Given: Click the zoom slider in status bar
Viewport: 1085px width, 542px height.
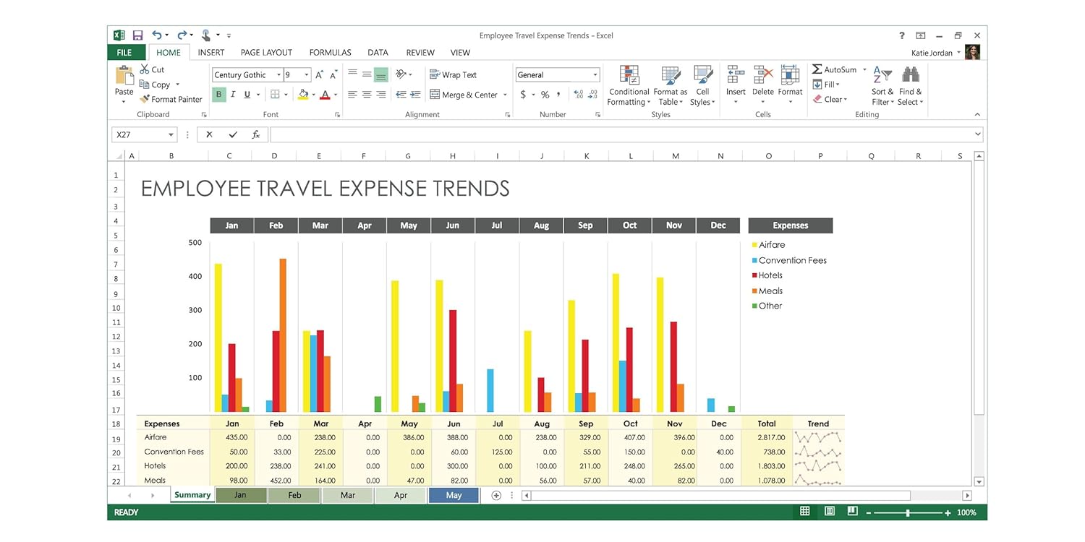Looking at the screenshot, I should tap(908, 512).
